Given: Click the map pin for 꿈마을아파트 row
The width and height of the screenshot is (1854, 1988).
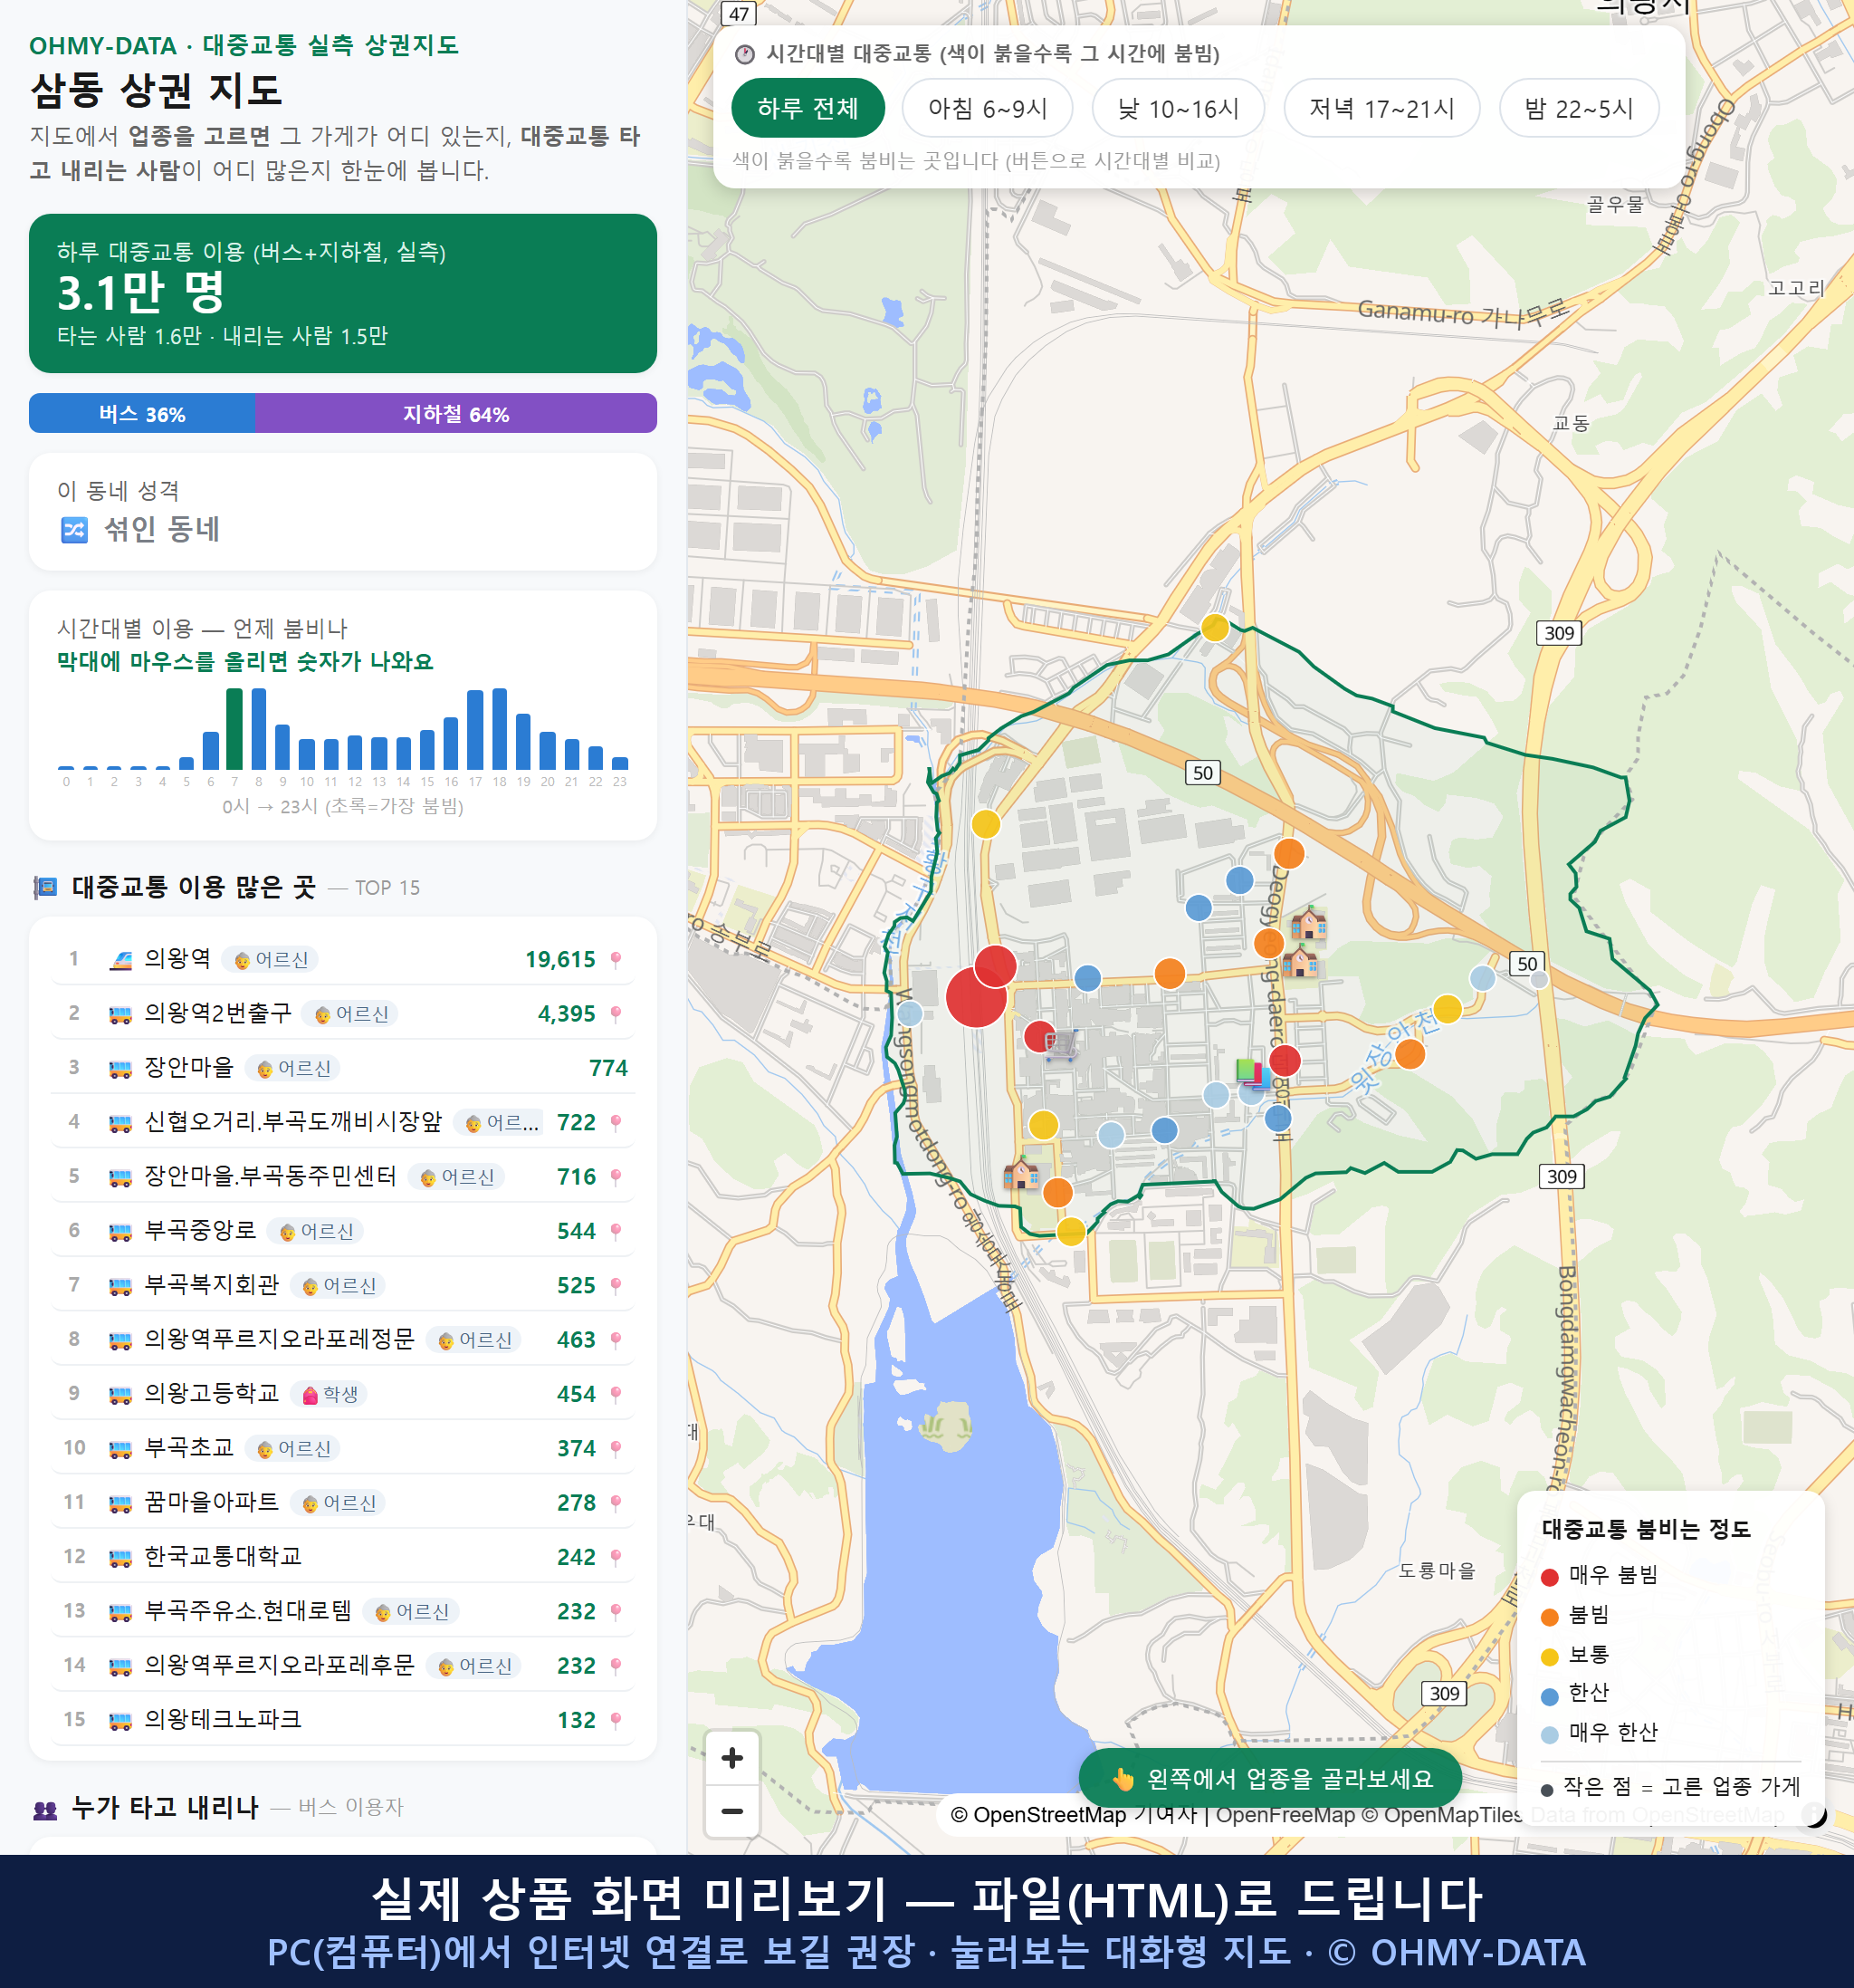Looking at the screenshot, I should click(x=616, y=1503).
